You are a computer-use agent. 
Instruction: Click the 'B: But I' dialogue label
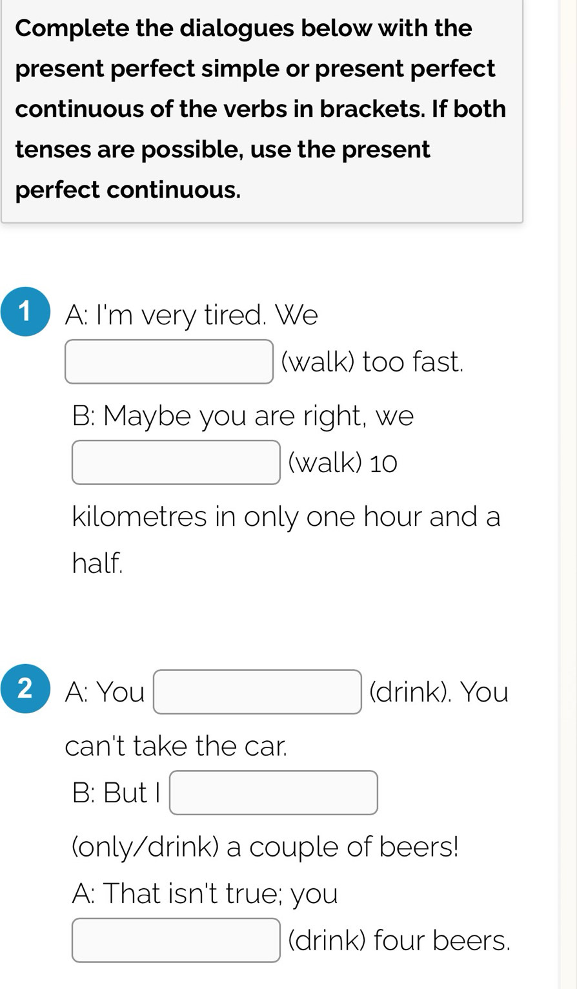pos(116,793)
